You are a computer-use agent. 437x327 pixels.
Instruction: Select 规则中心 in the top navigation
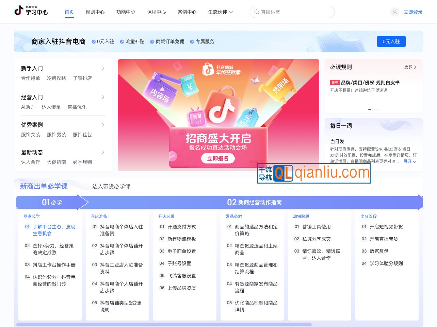[95, 12]
